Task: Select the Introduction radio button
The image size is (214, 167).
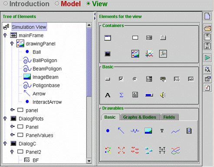Action: (6, 3)
